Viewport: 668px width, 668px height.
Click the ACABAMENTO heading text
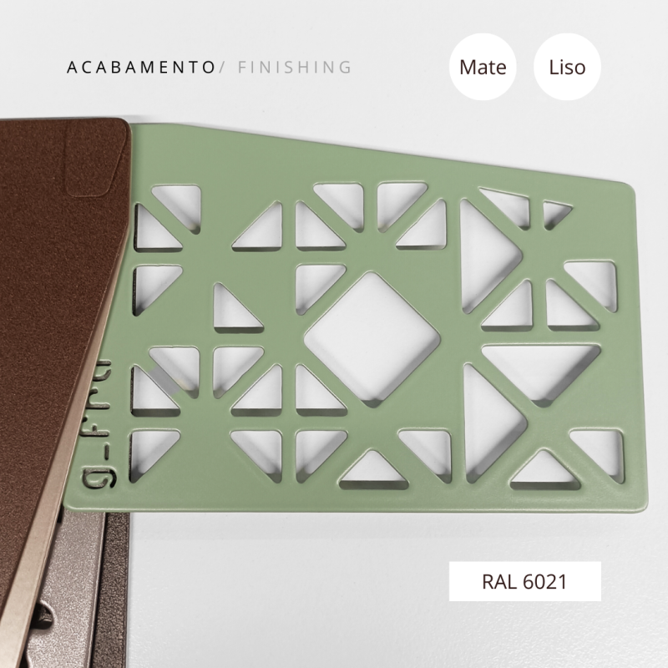141,68
